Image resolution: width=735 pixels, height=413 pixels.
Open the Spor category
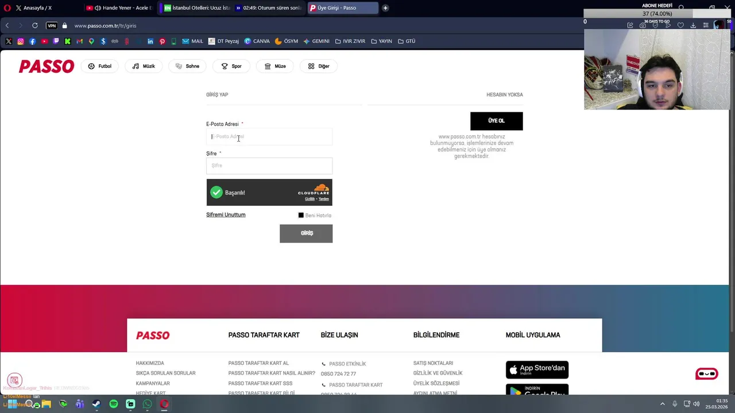tap(231, 66)
